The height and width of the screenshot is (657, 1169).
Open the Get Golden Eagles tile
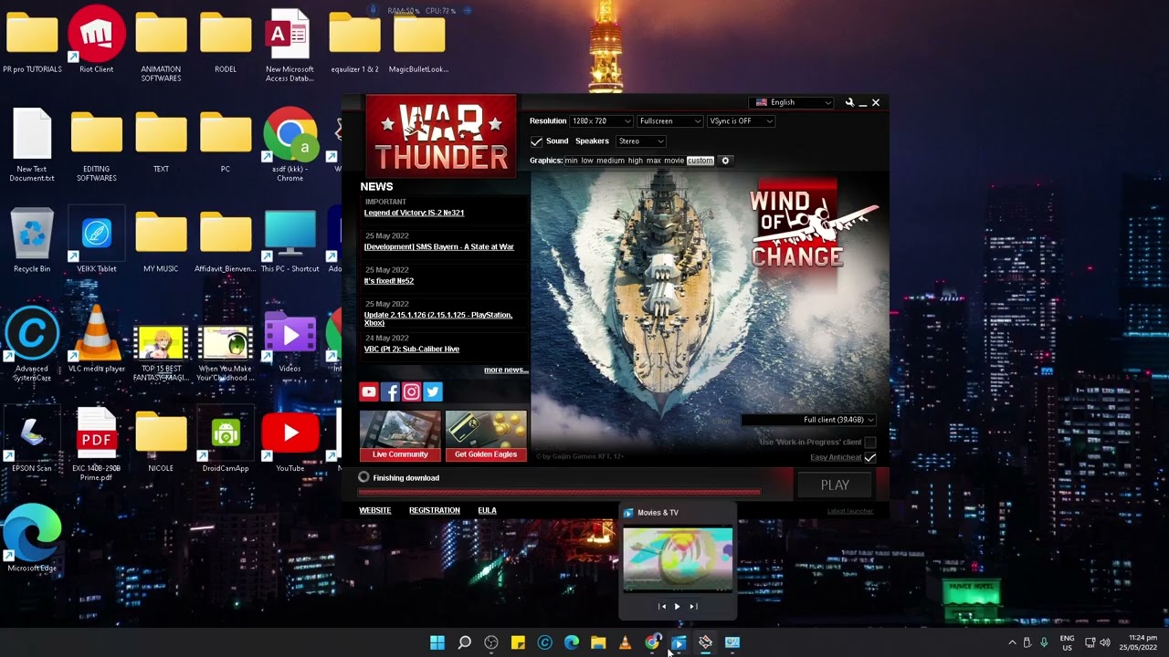tap(486, 436)
